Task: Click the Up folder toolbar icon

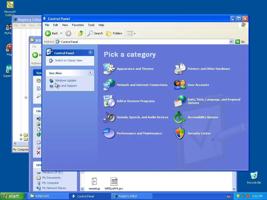Action: 81,33
